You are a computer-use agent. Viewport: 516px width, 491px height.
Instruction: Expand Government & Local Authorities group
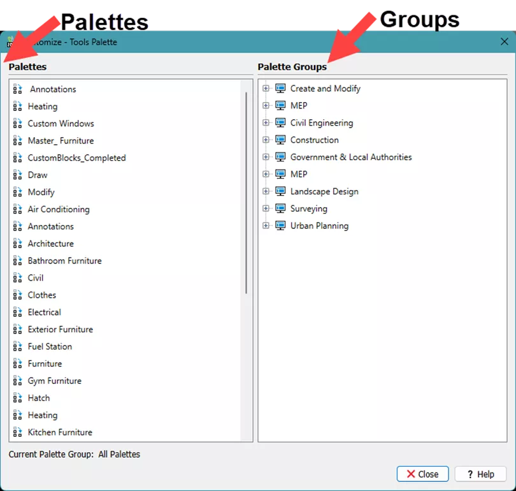[x=266, y=158]
